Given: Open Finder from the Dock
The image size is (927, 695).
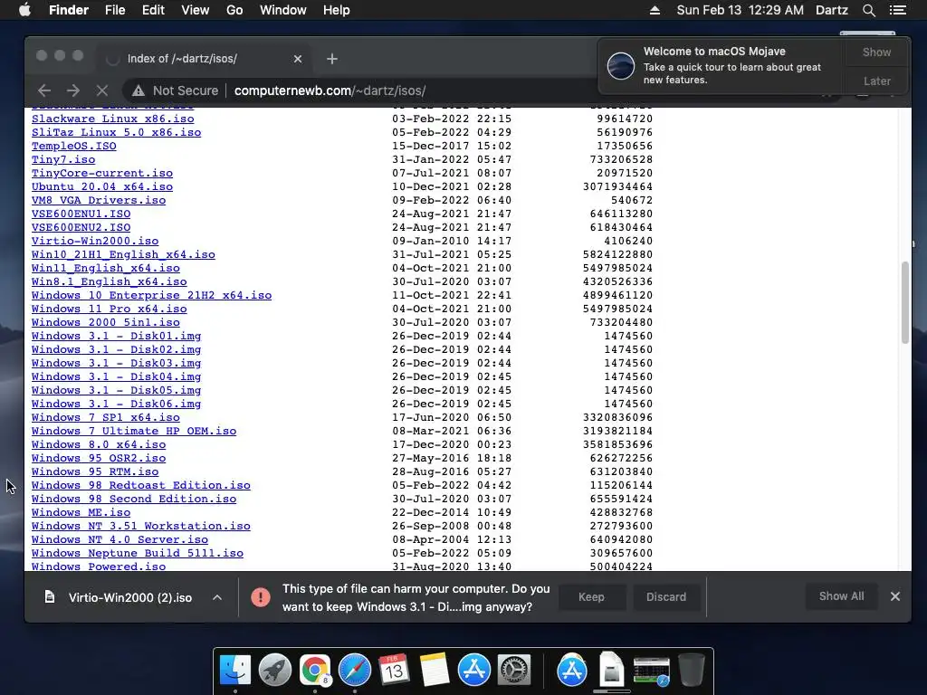Looking at the screenshot, I should 235,671.
